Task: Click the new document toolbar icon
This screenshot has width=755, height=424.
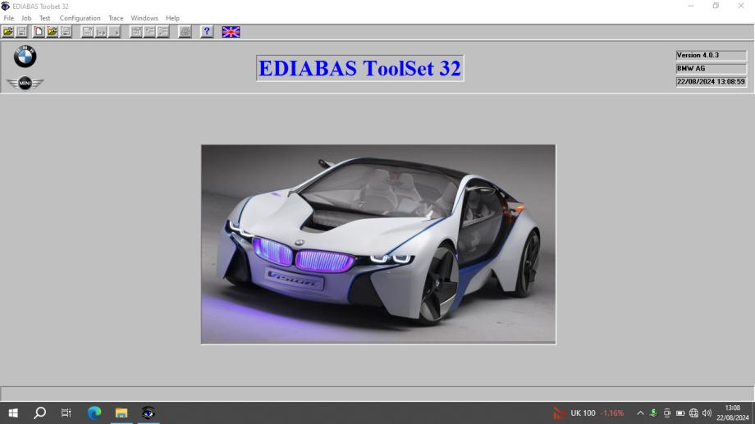Action: point(38,32)
